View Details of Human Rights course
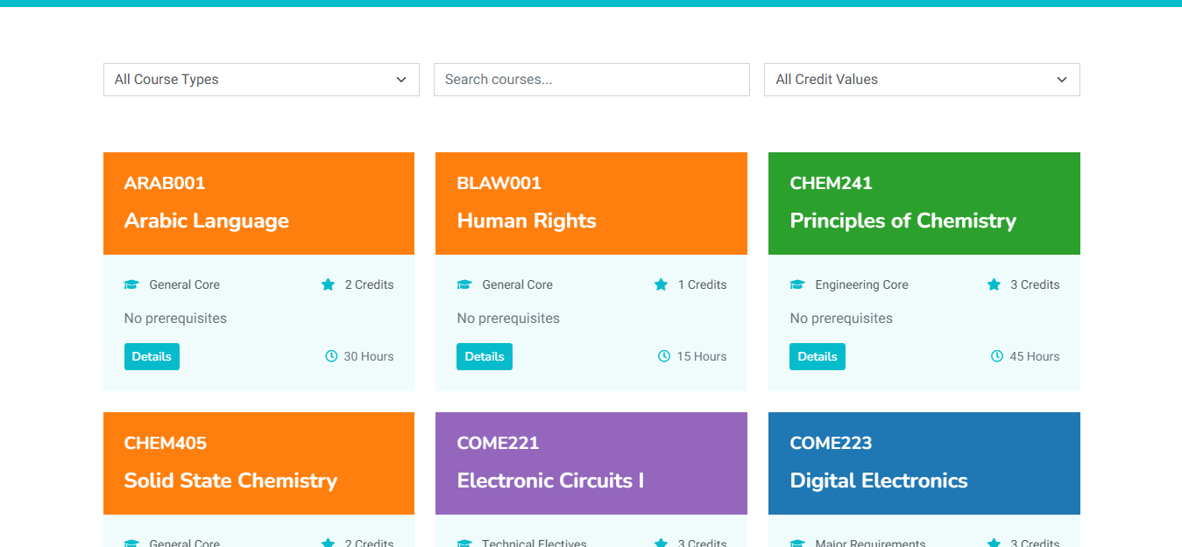The width and height of the screenshot is (1182, 547). coord(485,356)
